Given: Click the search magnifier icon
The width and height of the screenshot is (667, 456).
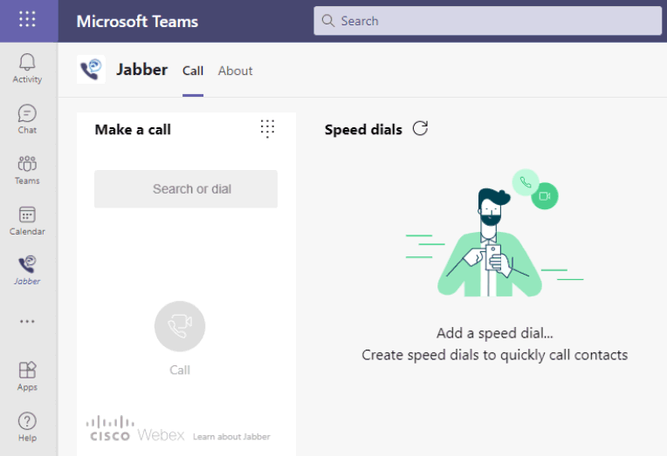Looking at the screenshot, I should click(328, 21).
